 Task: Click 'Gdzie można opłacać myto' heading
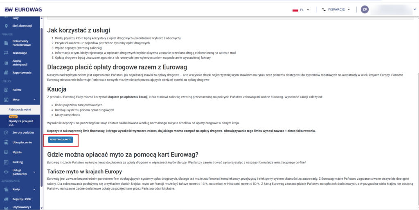tap(122, 154)
